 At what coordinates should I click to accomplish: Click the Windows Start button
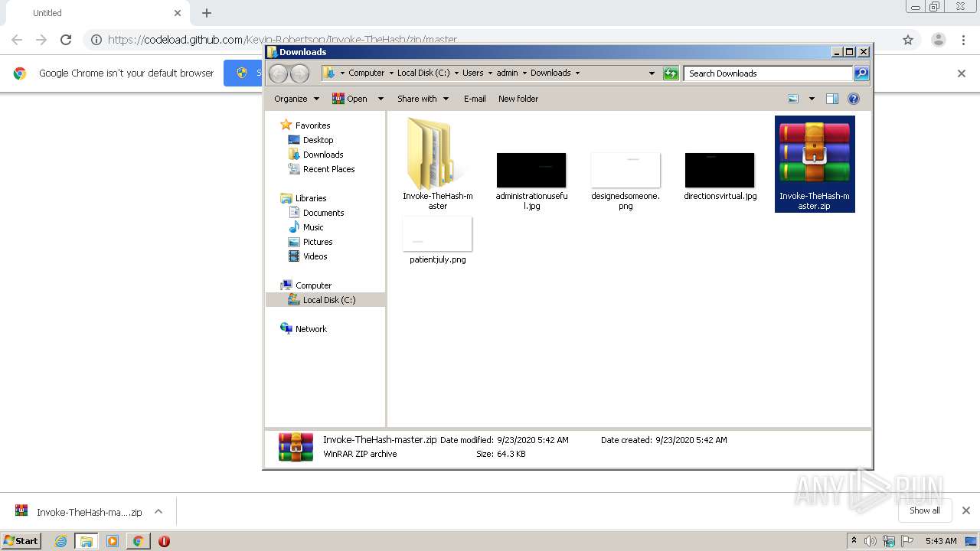[21, 540]
